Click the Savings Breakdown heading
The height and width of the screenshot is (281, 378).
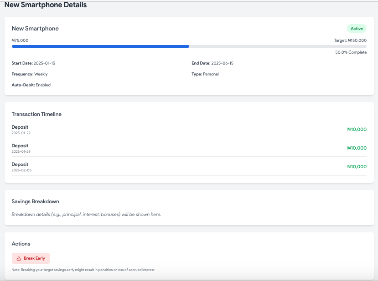pyautogui.click(x=36, y=201)
